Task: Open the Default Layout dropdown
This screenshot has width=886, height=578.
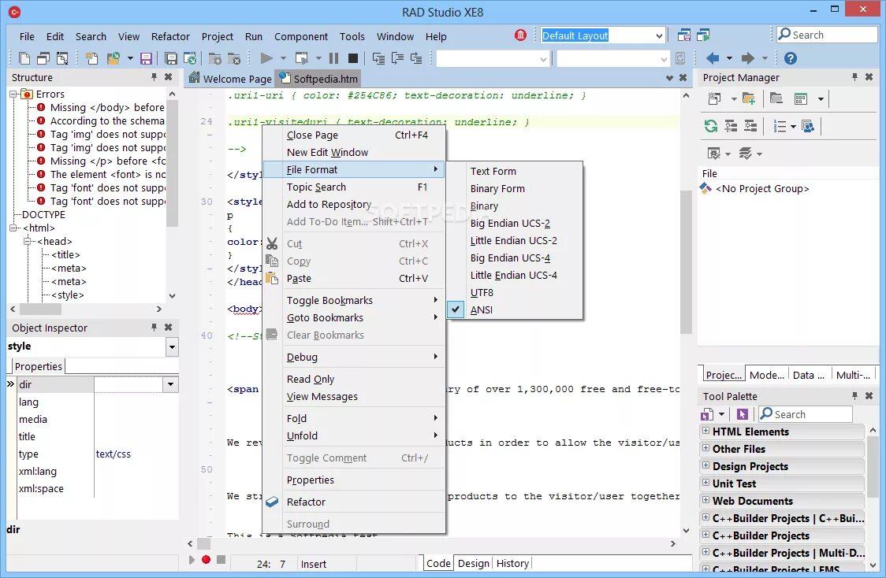Action: click(x=659, y=35)
